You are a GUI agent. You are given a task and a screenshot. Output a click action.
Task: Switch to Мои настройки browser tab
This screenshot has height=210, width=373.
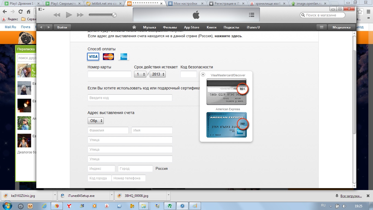(187, 4)
